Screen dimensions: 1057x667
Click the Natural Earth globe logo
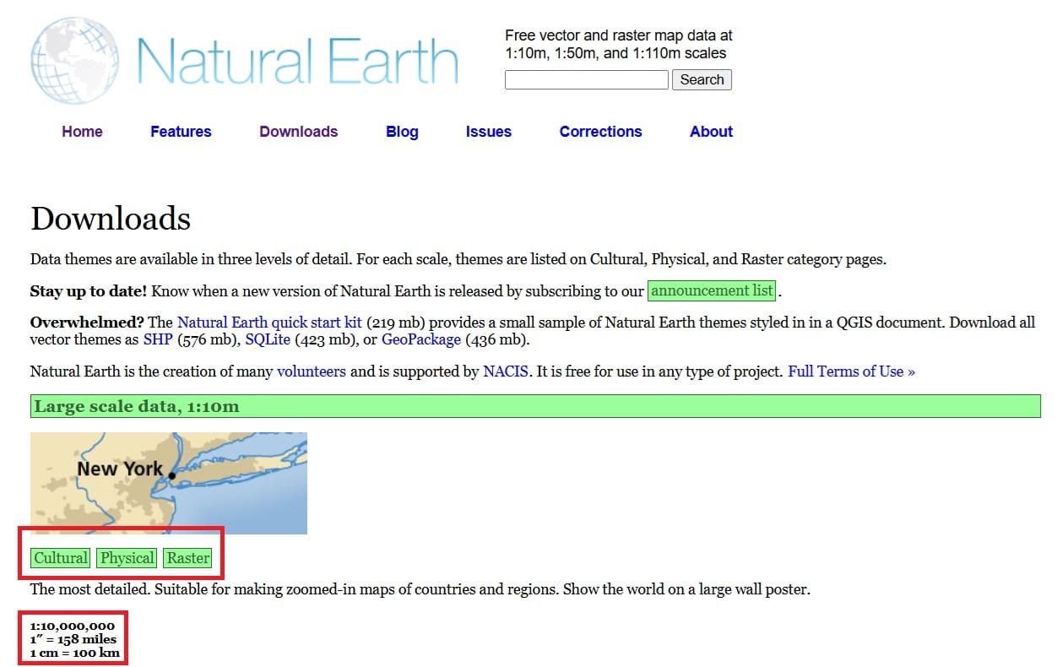(x=76, y=61)
